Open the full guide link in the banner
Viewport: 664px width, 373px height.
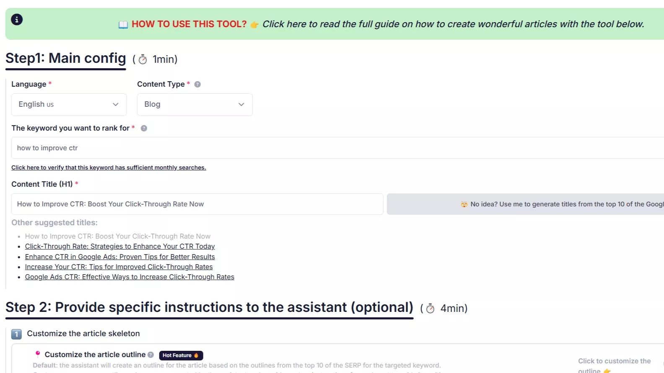(453, 24)
